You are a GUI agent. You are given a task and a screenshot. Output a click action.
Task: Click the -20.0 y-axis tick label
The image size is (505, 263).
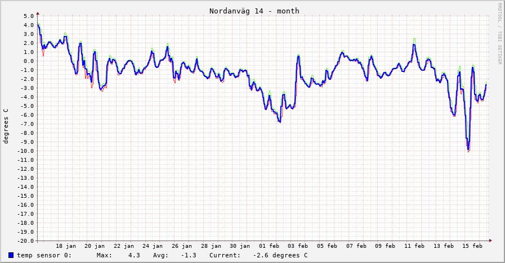coord(26,241)
